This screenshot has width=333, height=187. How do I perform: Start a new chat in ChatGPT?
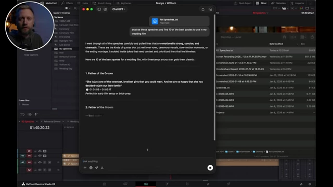[x=105, y=9]
